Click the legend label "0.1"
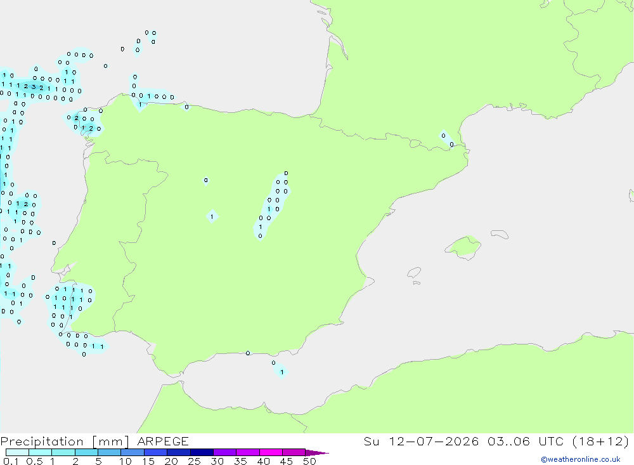This screenshot has height=465, width=634. tap(11, 461)
